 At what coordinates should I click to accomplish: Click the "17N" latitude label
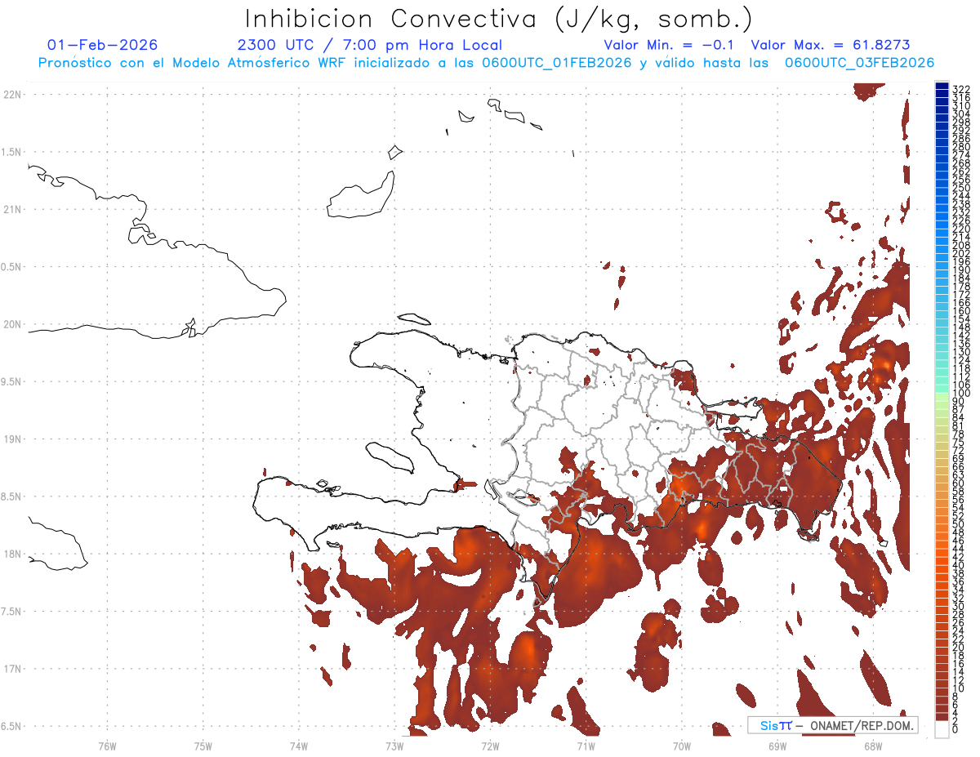(x=11, y=668)
